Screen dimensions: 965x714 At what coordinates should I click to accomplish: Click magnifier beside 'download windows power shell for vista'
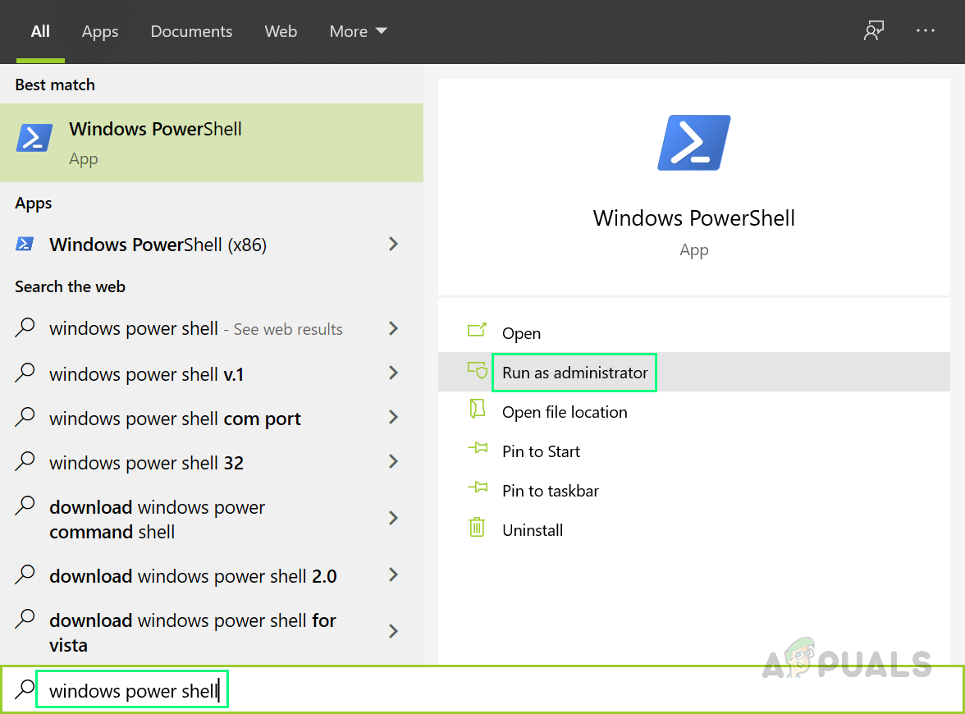(25, 618)
